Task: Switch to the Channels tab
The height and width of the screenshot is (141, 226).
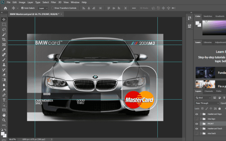Action: tap(209, 91)
